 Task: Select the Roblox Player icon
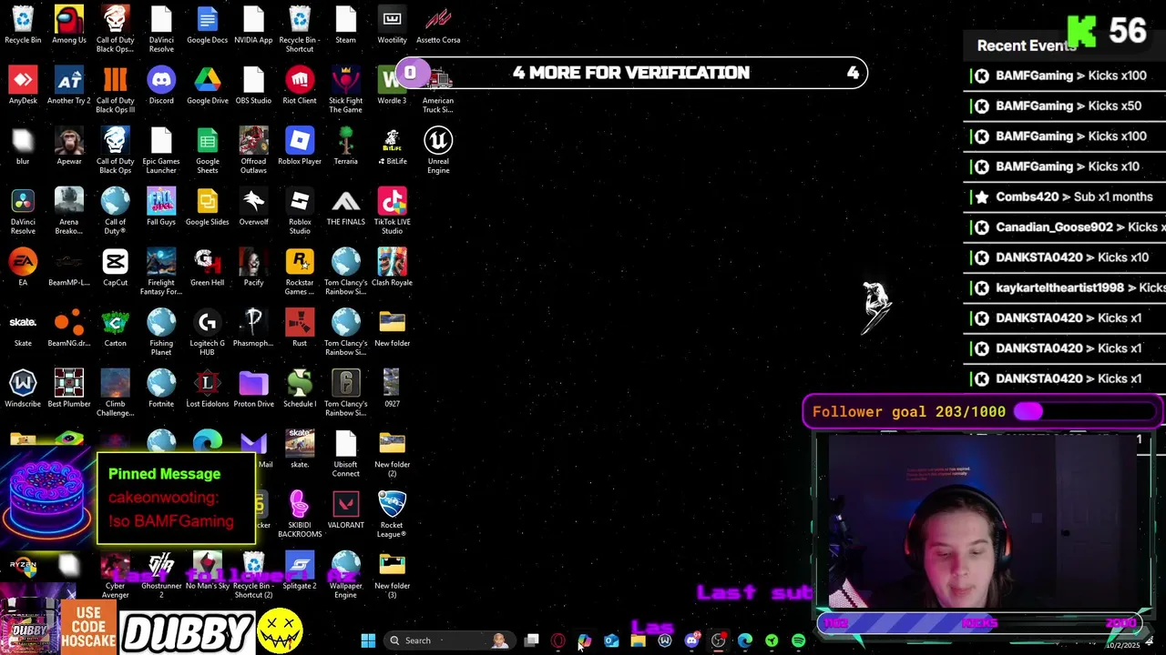pos(300,147)
